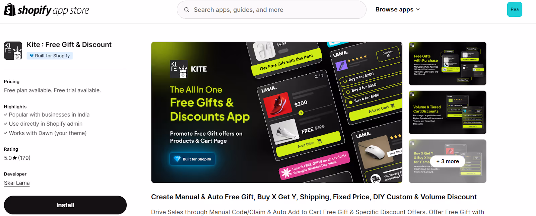Show the '+ 3 more' screenshots

[x=448, y=161]
